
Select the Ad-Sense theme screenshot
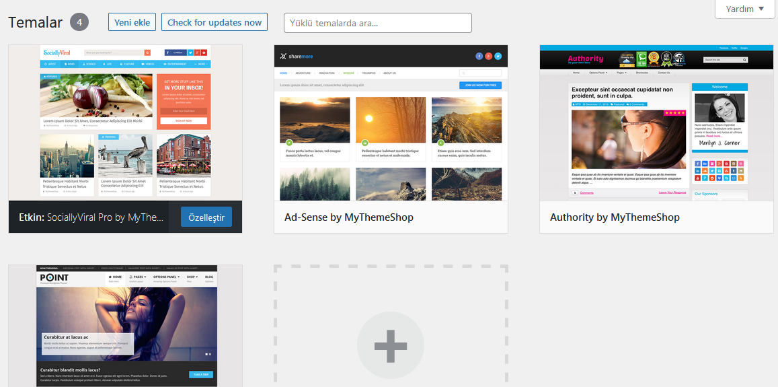tap(391, 122)
